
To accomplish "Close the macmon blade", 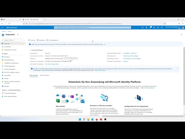I will point(182,34).
